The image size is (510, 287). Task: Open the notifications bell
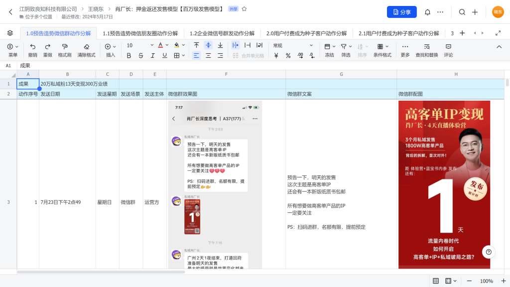tap(427, 12)
